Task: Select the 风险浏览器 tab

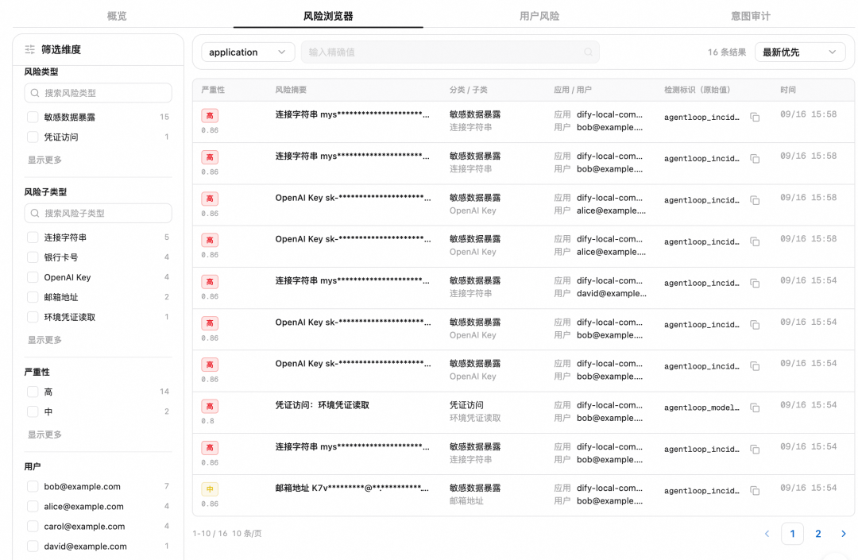Action: click(328, 16)
